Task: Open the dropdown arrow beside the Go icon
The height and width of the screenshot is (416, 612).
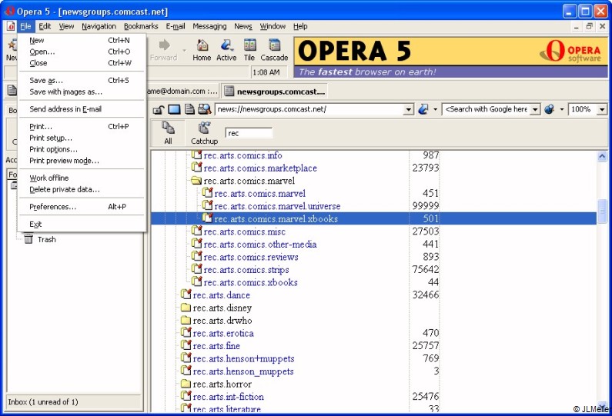Action: coord(435,109)
